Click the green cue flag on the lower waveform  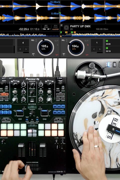tap(60, 13)
